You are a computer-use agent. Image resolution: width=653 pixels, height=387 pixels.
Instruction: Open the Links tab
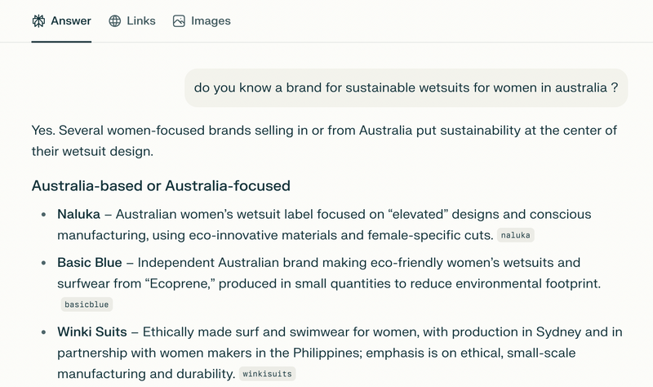click(x=132, y=21)
